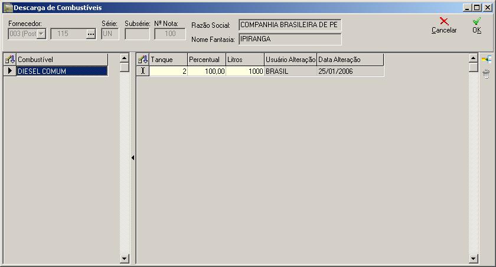Confirm with the OK green checkmark button

(x=477, y=25)
